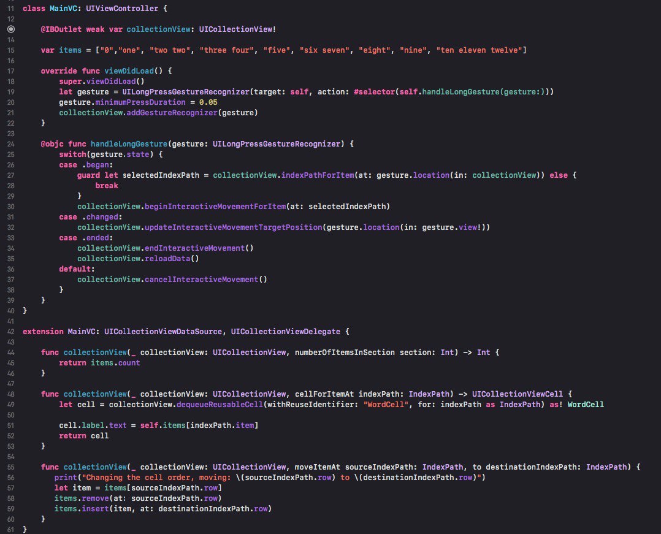661x534 pixels.
Task: Click the "default" keyword on line 36
Action: [75, 269]
